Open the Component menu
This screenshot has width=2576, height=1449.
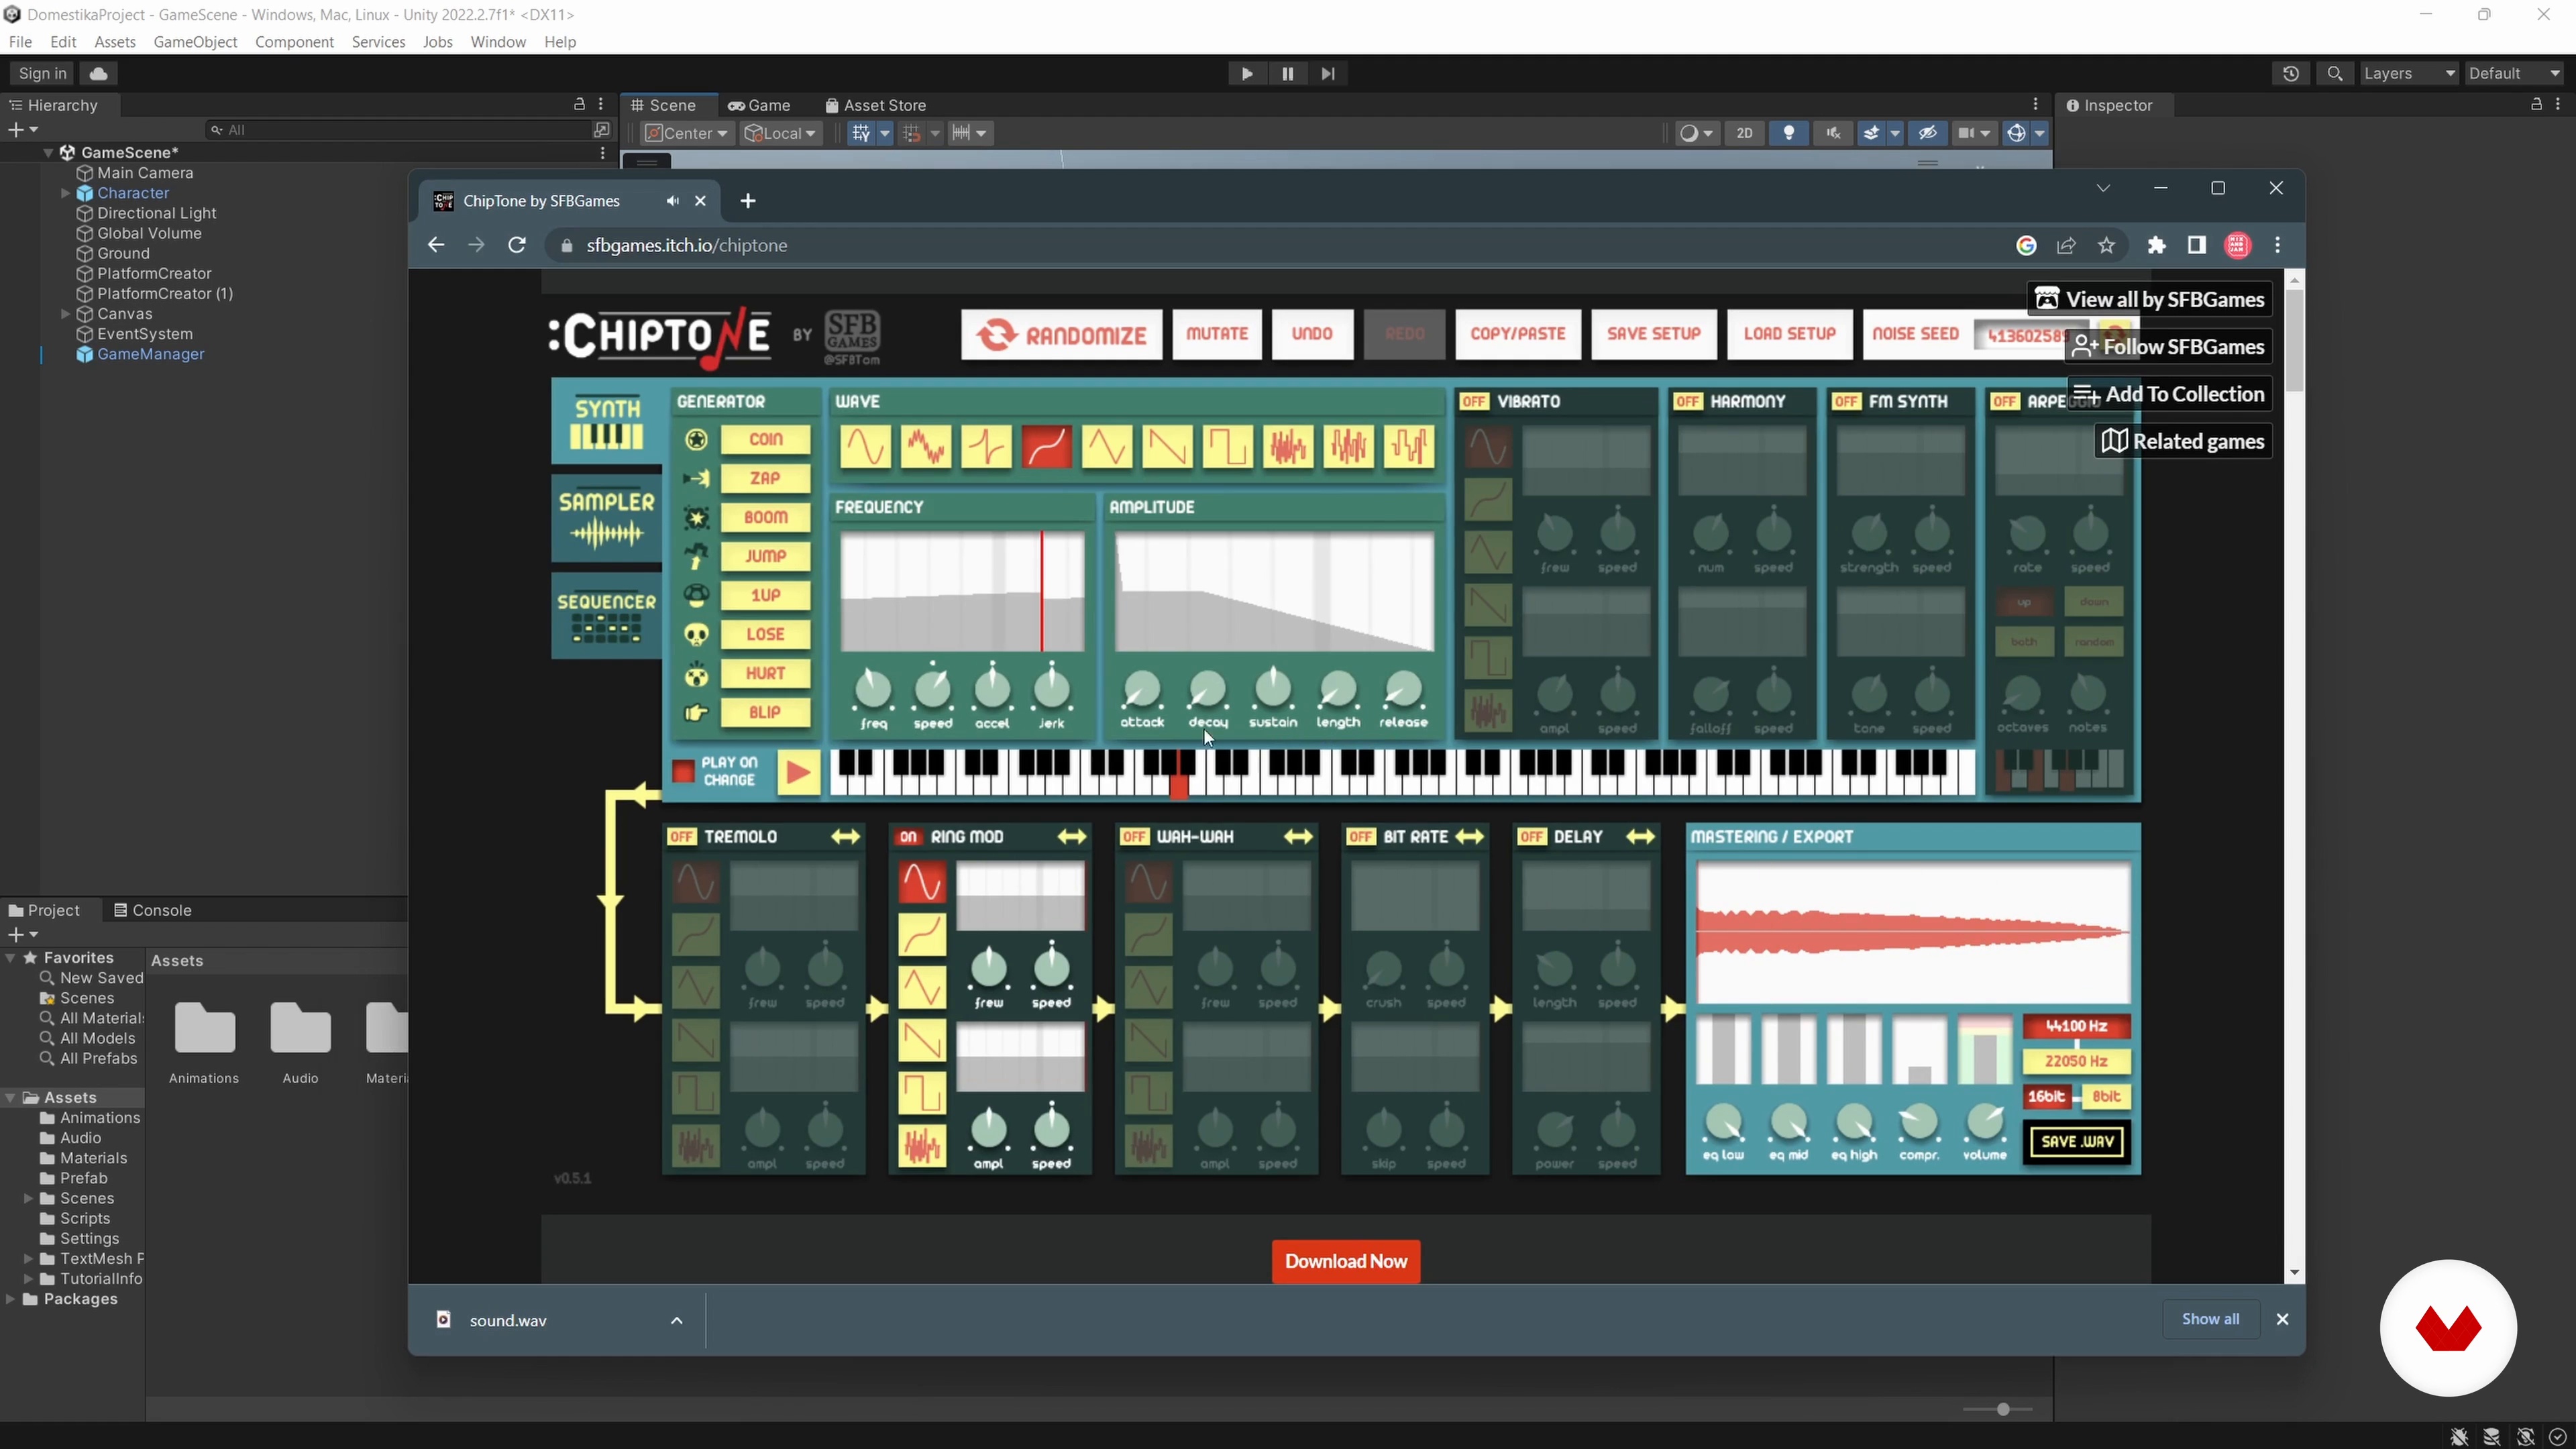point(294,42)
